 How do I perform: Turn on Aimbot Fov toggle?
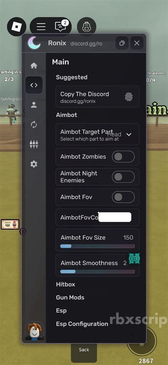coord(123,197)
